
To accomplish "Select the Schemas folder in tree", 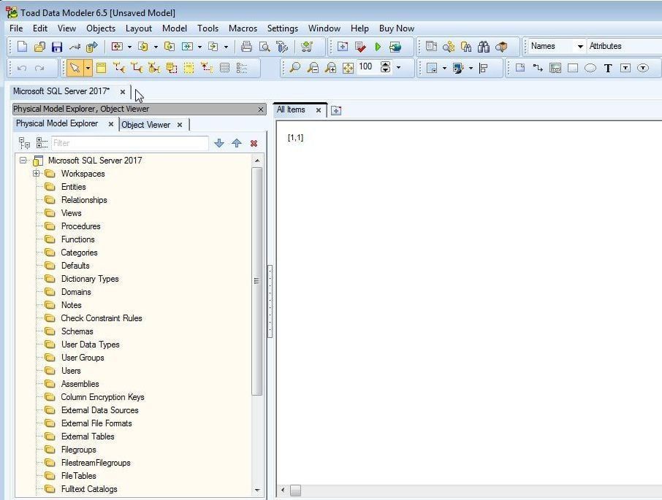I will [x=77, y=331].
